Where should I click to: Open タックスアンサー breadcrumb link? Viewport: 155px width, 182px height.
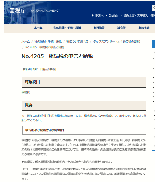117,41
